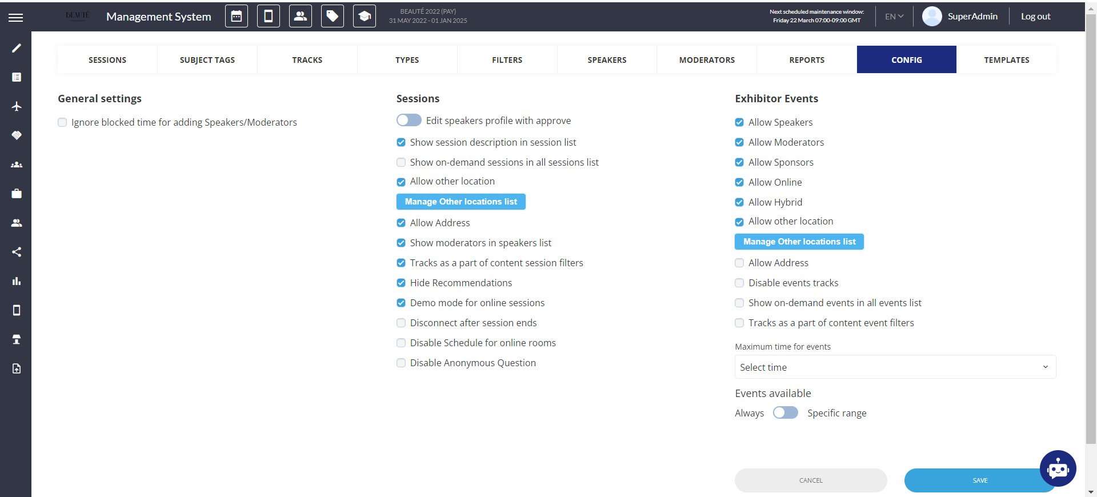Click the Log out link

1036,17
